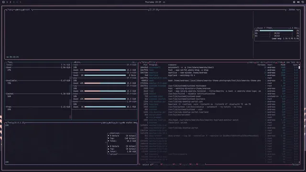Switch to workspace 5 in top bar
Viewport: 306px width, 172px height.
[20, 2]
